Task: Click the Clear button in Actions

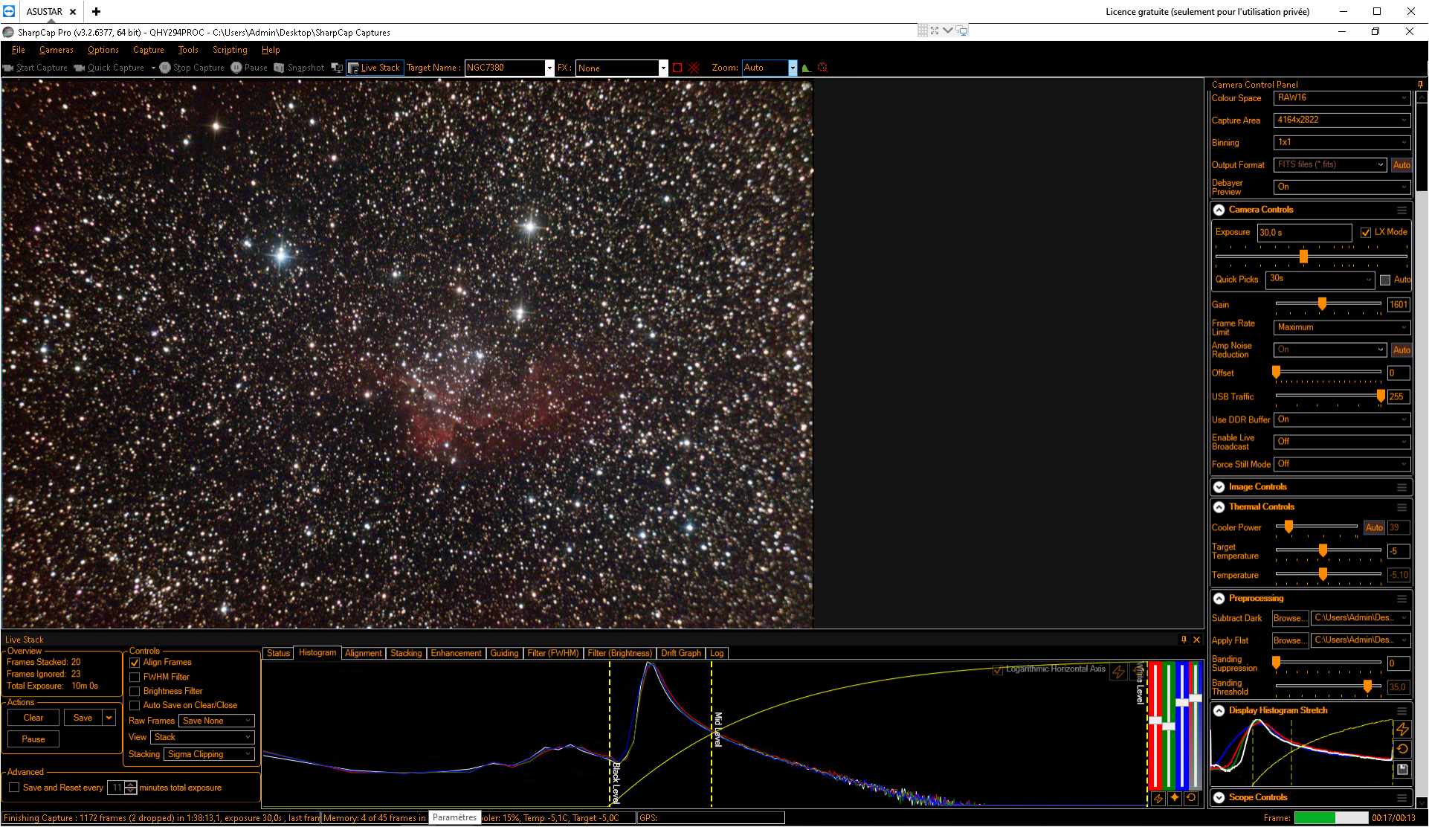Action: pyautogui.click(x=33, y=718)
